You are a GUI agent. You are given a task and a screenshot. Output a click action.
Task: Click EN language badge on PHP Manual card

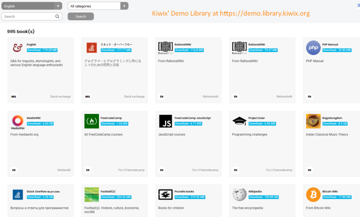tap(309, 97)
